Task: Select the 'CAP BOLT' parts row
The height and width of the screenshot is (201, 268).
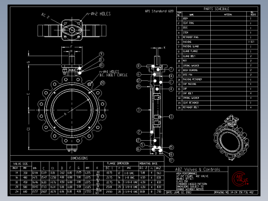Action: [x=217, y=93]
